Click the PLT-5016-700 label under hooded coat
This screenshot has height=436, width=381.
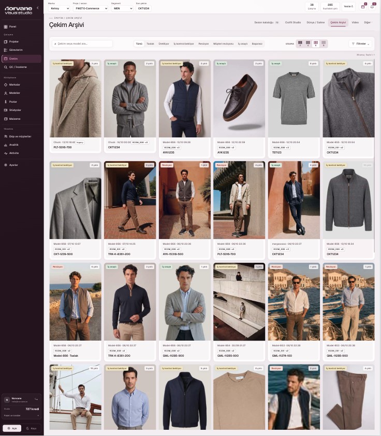tap(63, 147)
